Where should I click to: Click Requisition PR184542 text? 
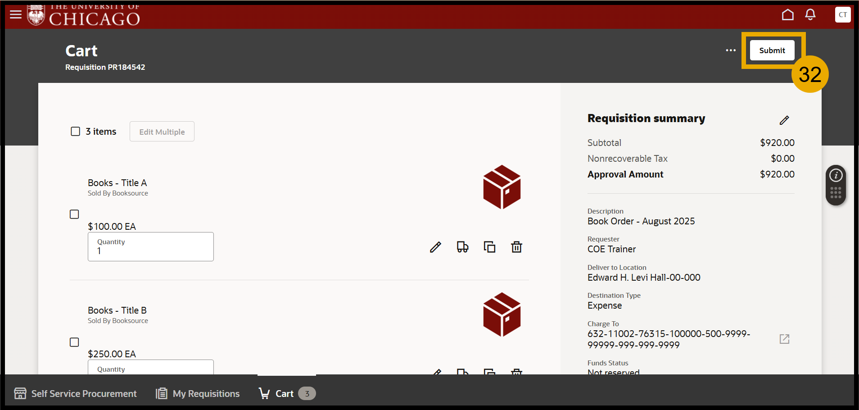(x=105, y=67)
